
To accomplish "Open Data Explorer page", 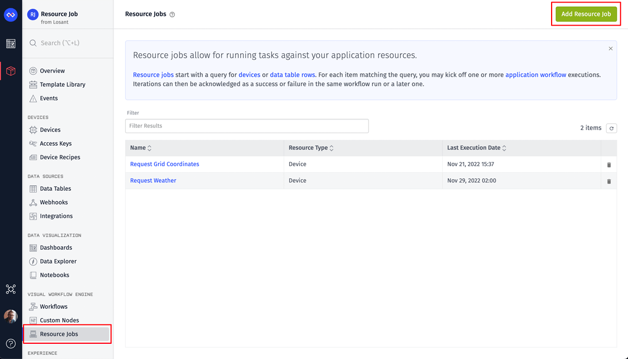I will 58,261.
